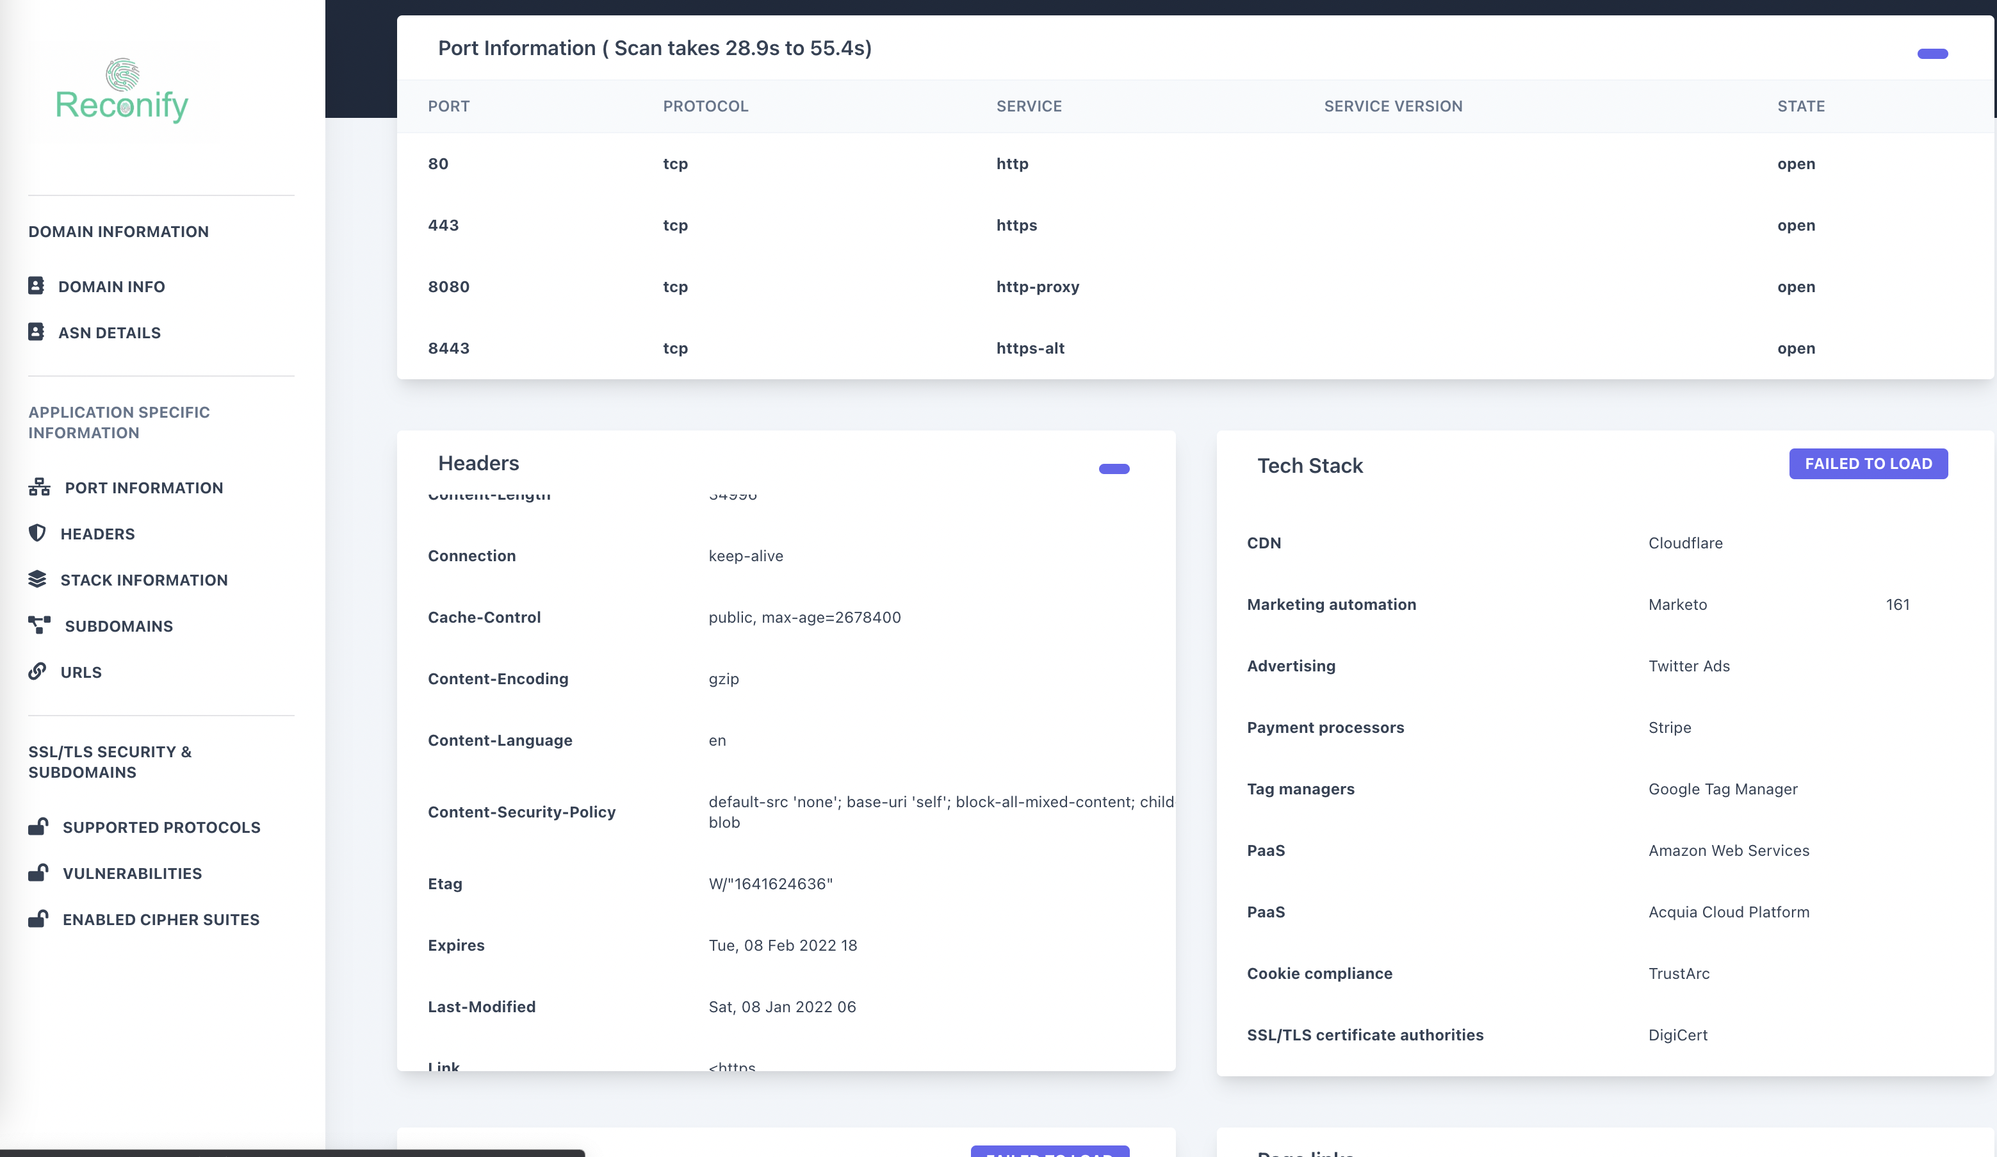Click the Reconify fingerprint logo
The image size is (1997, 1157).
tap(122, 90)
